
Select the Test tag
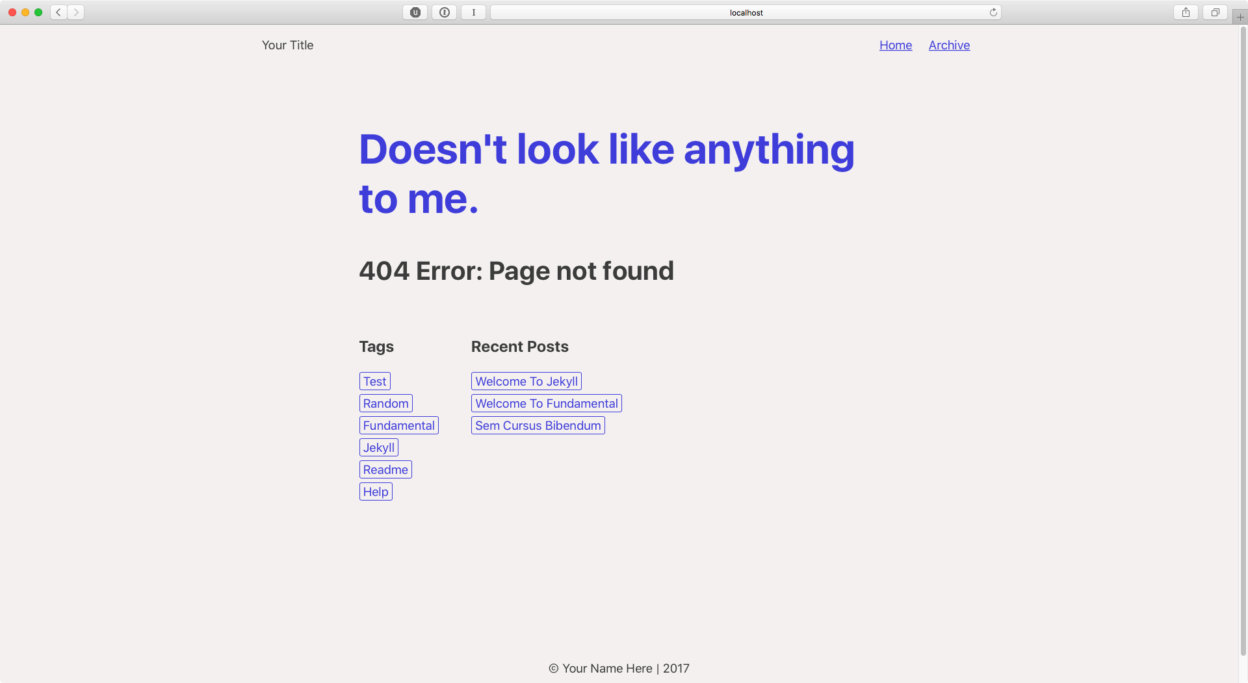click(375, 381)
